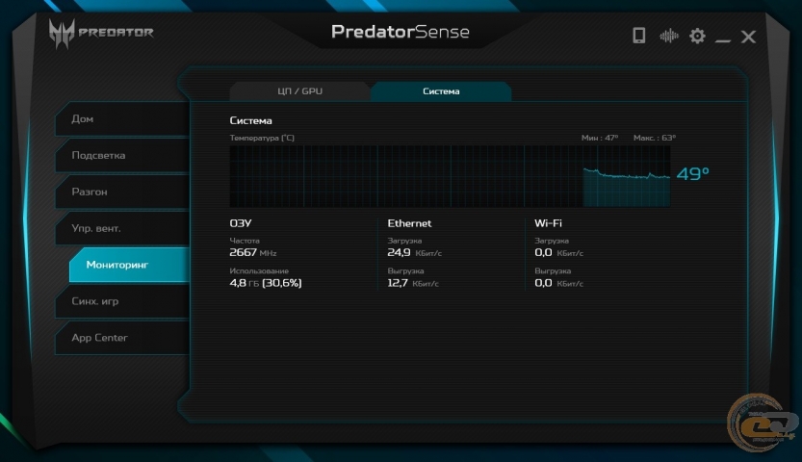This screenshot has height=462, width=802.
Task: Open Упр. вент. fan control section
Action: click(x=123, y=228)
